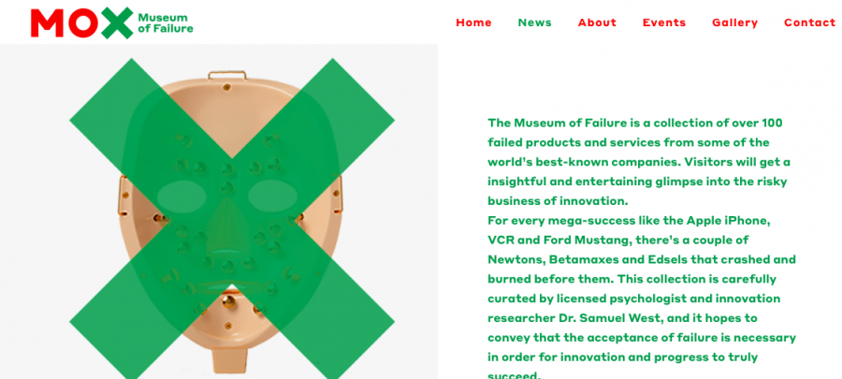
Task: Open the About page
Action: tap(597, 22)
